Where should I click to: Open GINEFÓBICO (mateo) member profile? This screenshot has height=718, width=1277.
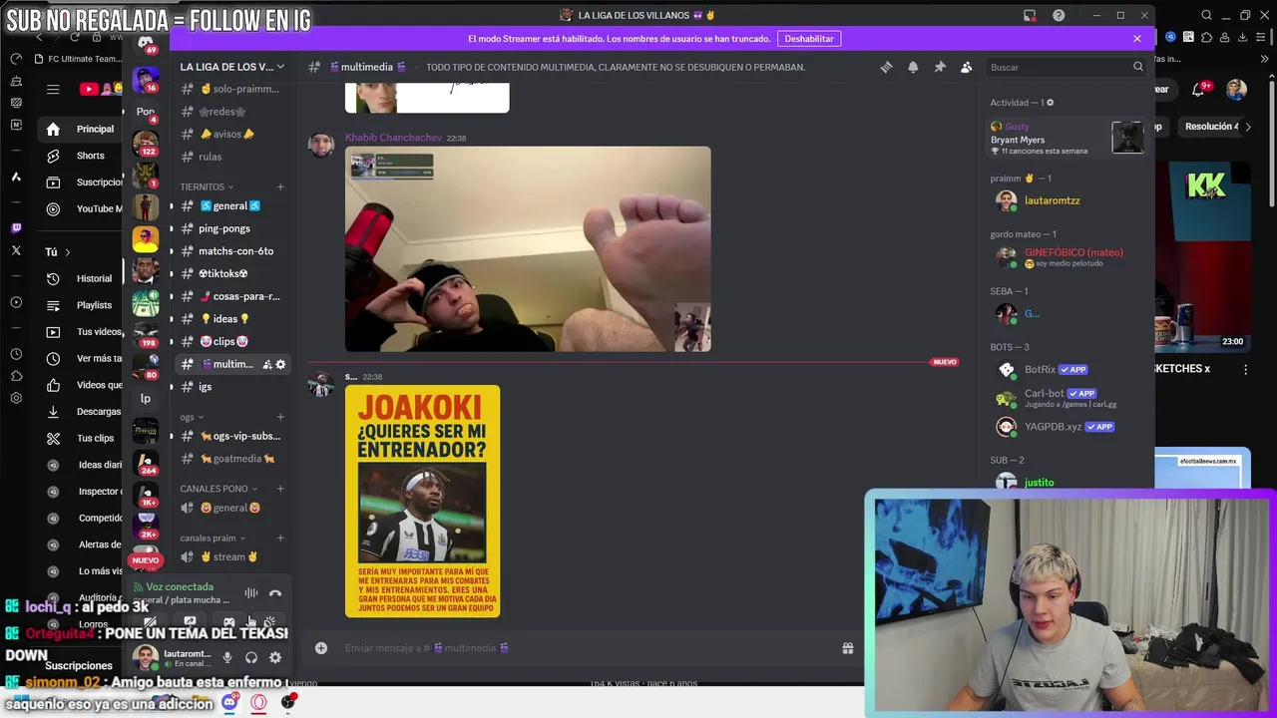click(1067, 257)
